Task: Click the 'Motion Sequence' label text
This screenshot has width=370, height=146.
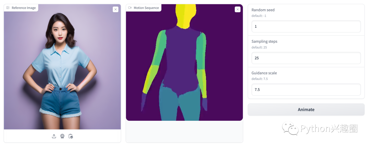Action: pyautogui.click(x=146, y=8)
